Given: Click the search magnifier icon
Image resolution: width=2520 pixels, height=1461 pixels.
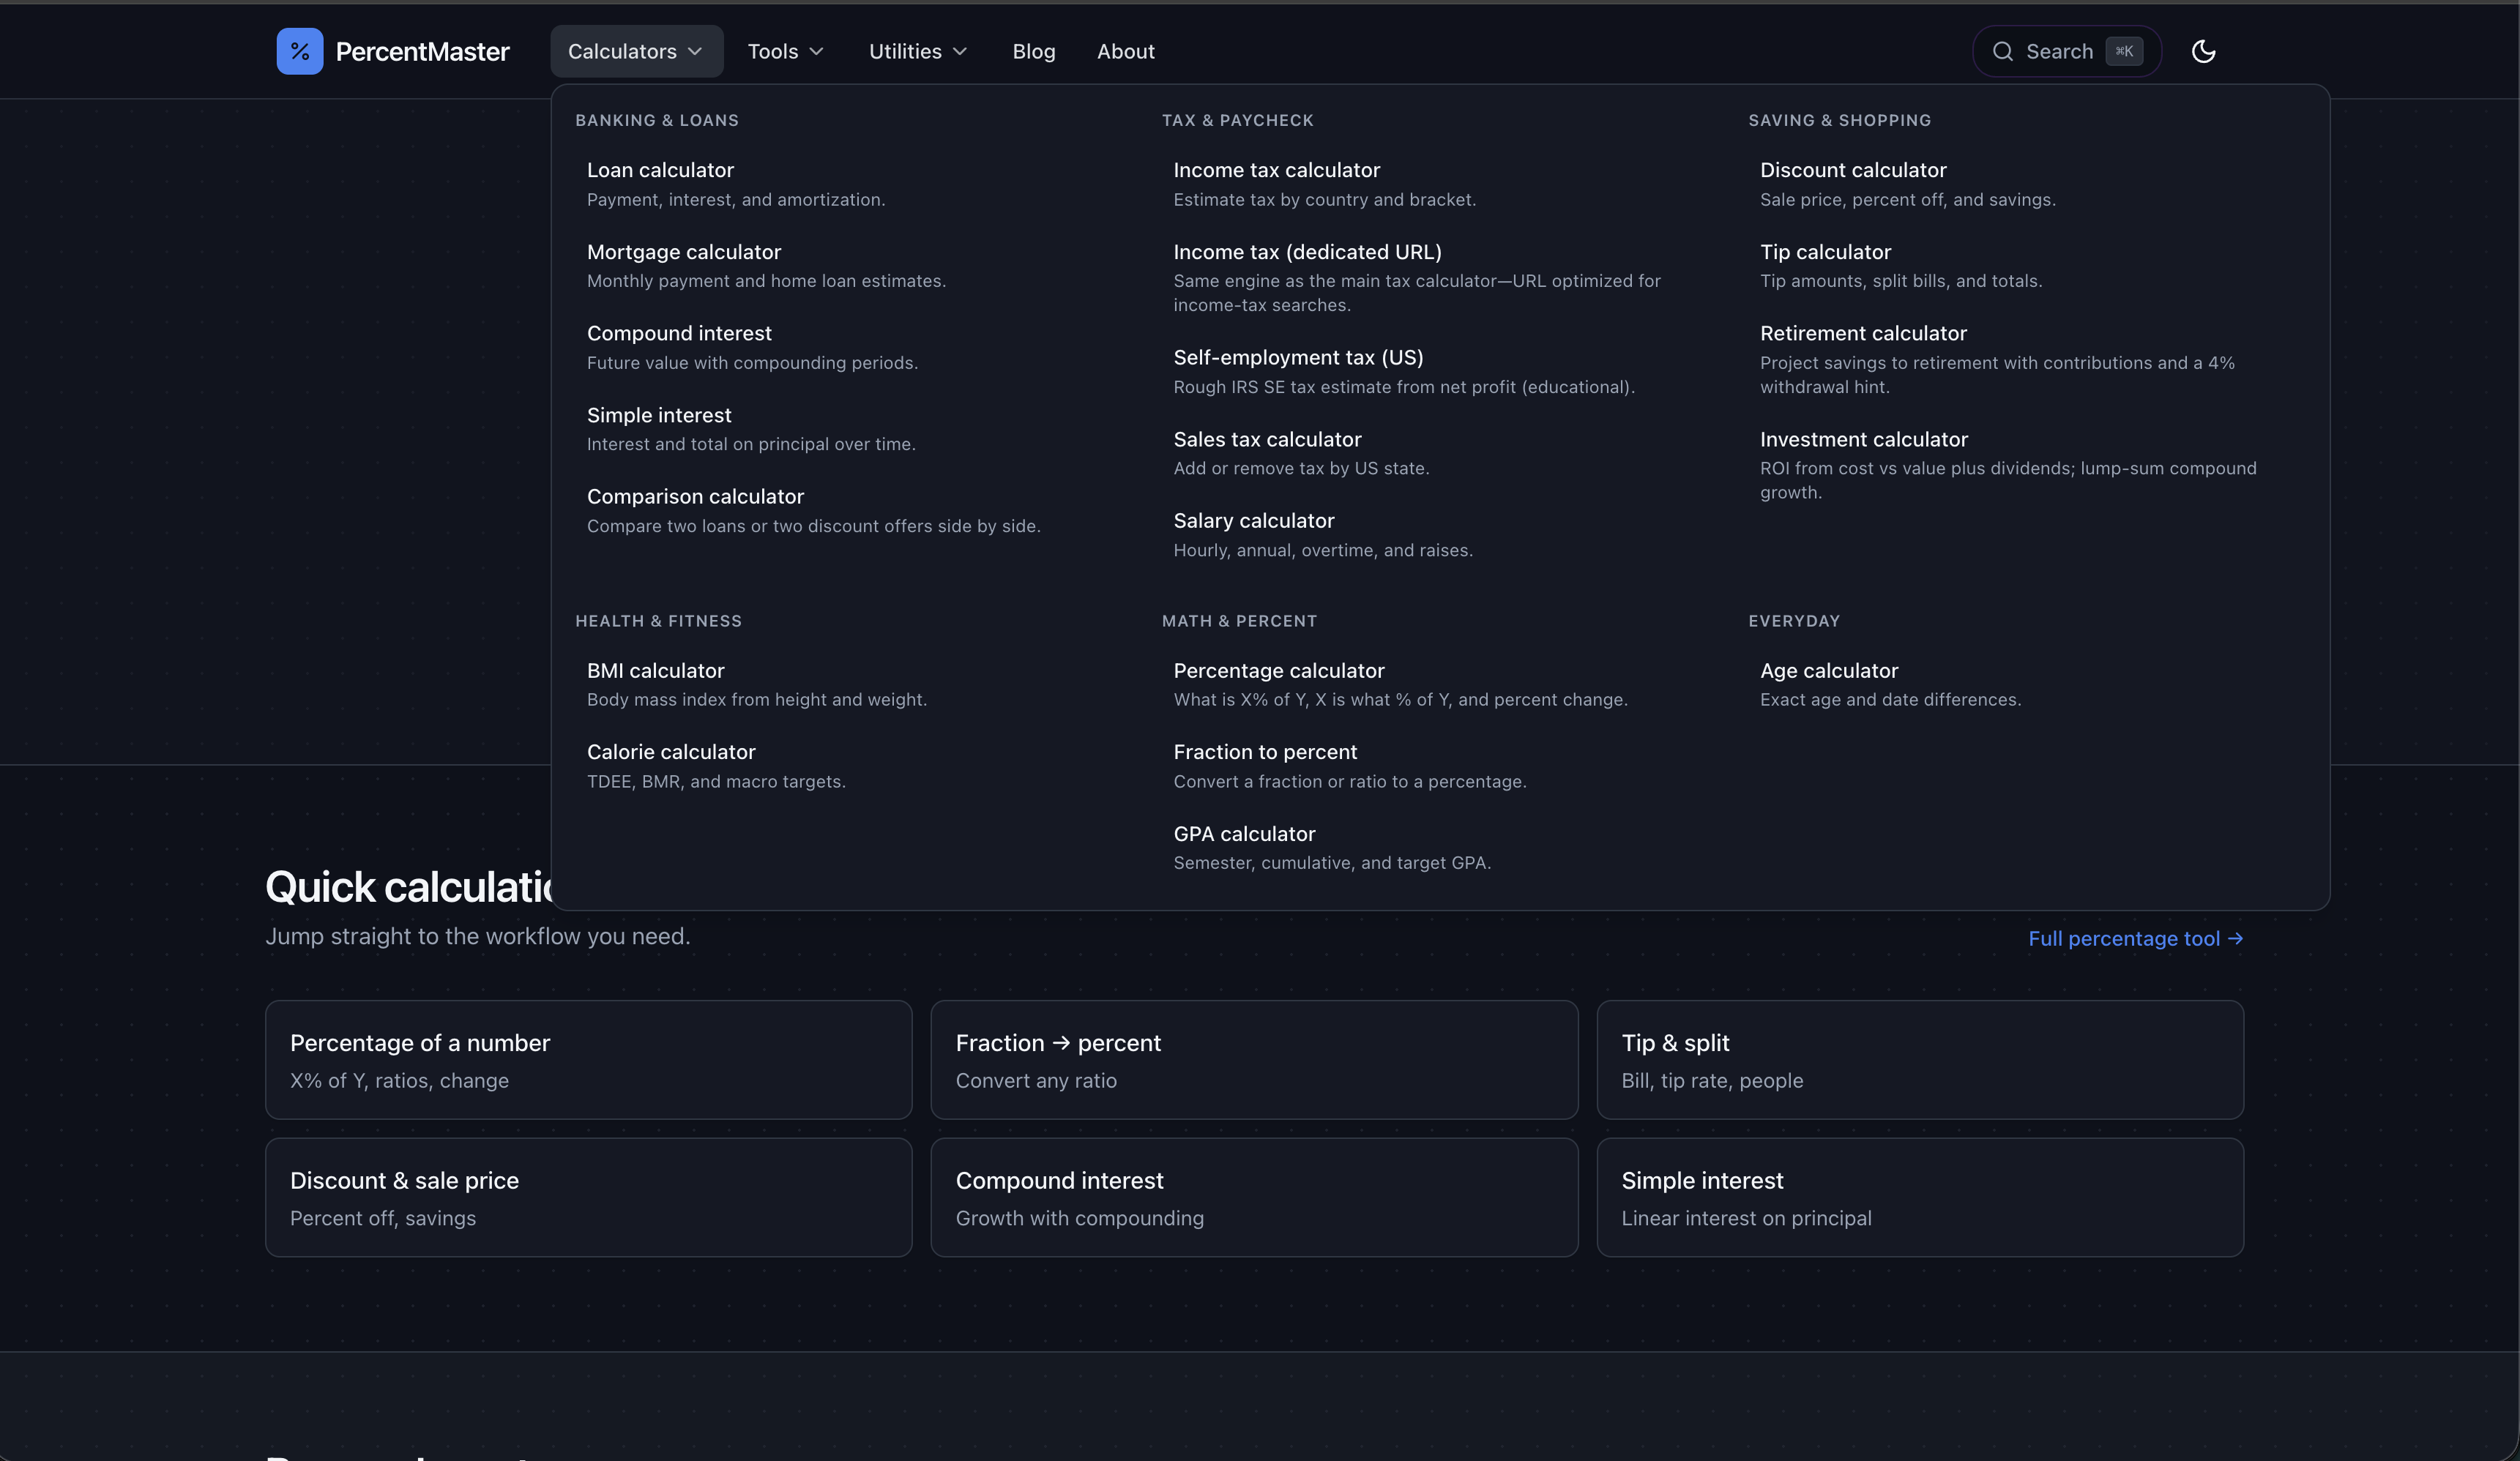Looking at the screenshot, I should click(2003, 51).
